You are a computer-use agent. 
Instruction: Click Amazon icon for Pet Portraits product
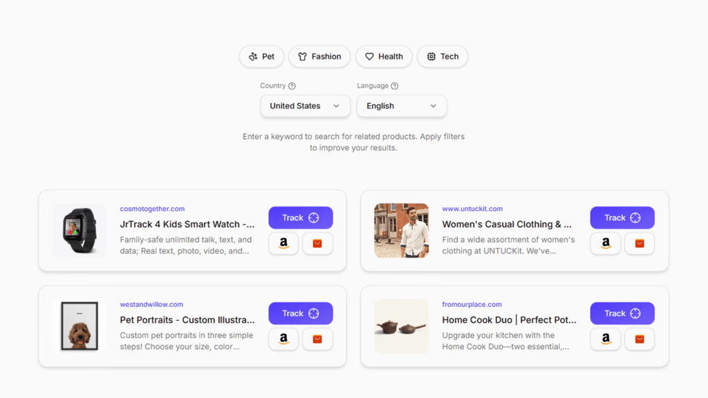[x=283, y=339]
